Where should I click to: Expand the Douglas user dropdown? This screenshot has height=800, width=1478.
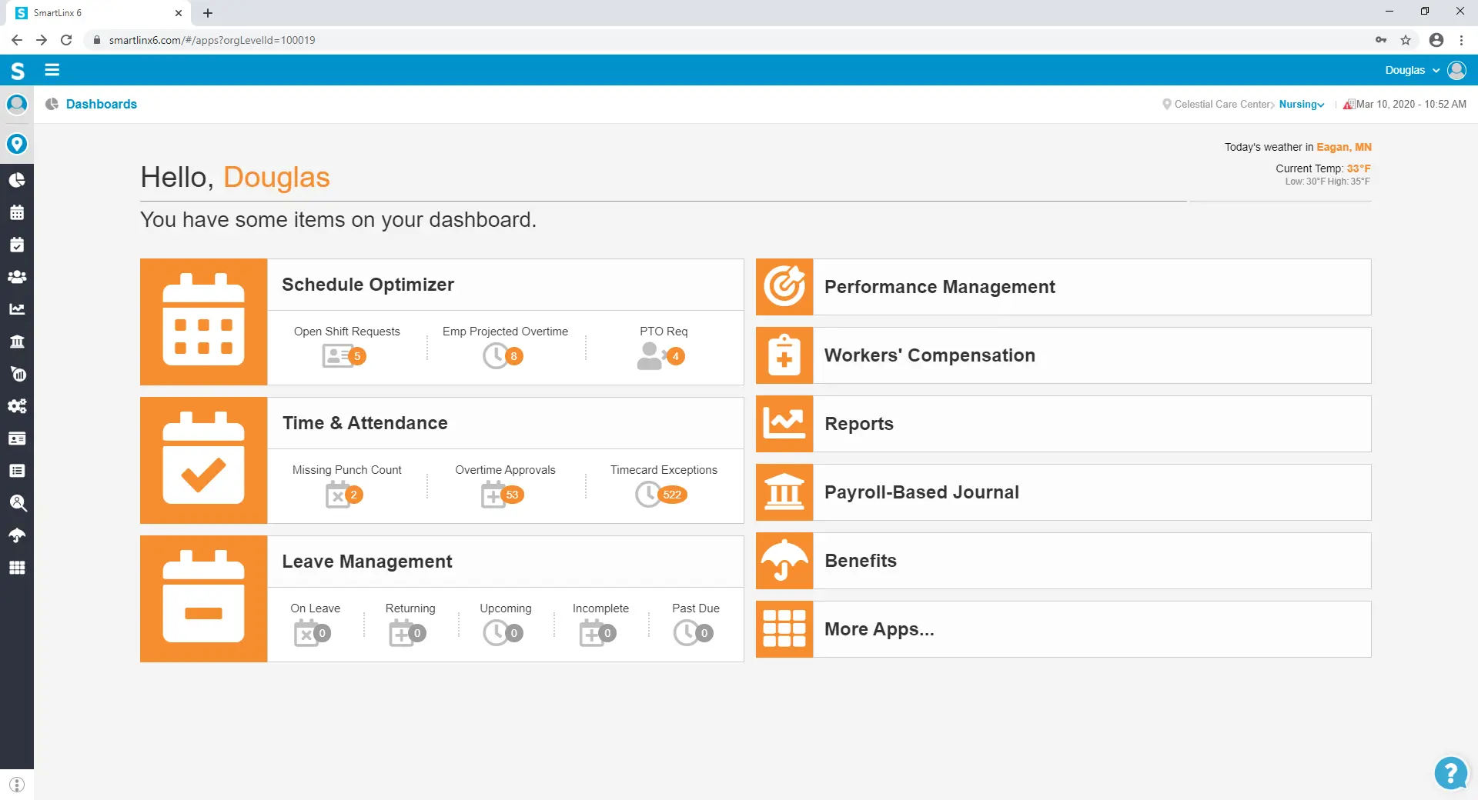tap(1412, 70)
